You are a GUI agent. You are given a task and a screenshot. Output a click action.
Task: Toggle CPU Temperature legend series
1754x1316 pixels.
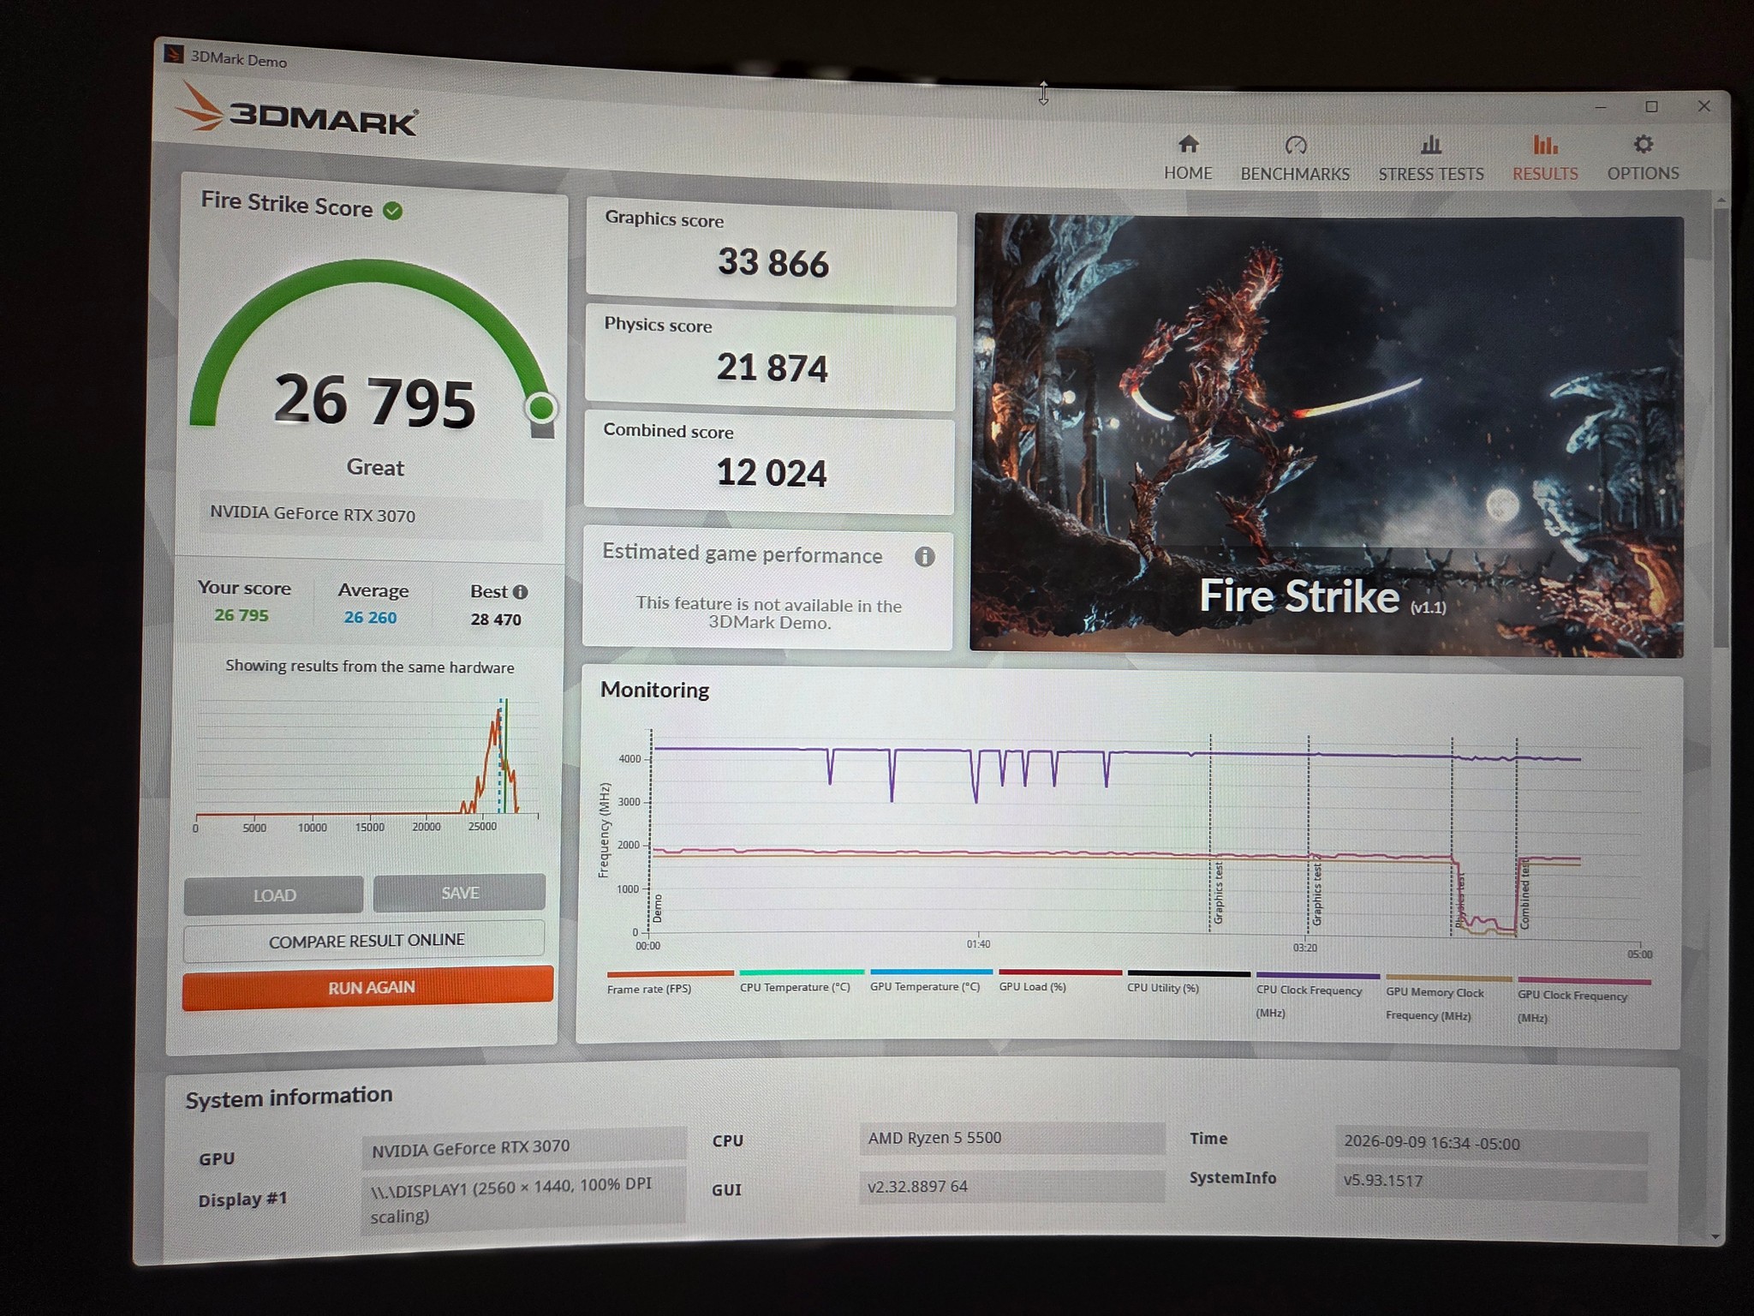tap(801, 981)
